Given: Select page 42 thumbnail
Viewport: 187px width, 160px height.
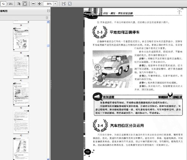Looking at the screenshot, I should coord(21,94).
